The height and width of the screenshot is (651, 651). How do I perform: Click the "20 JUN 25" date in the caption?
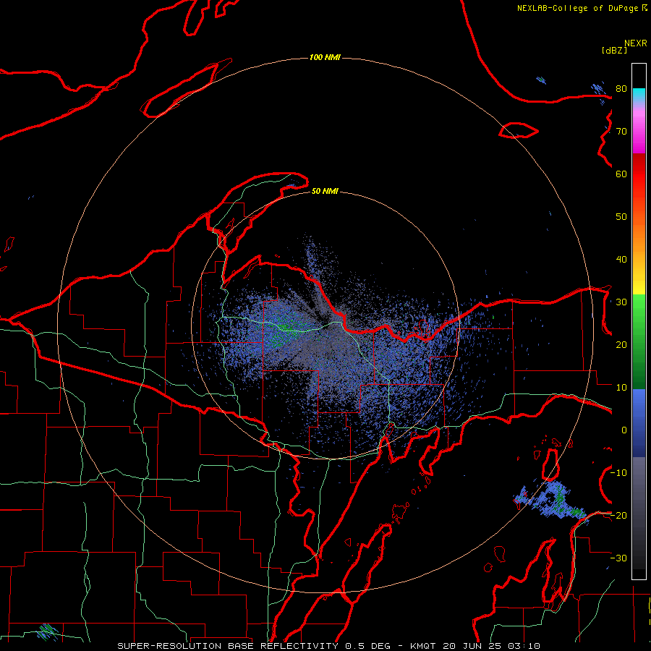click(472, 646)
